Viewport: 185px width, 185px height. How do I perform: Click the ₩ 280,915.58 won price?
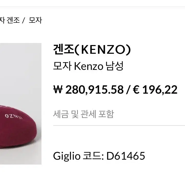[88, 90]
